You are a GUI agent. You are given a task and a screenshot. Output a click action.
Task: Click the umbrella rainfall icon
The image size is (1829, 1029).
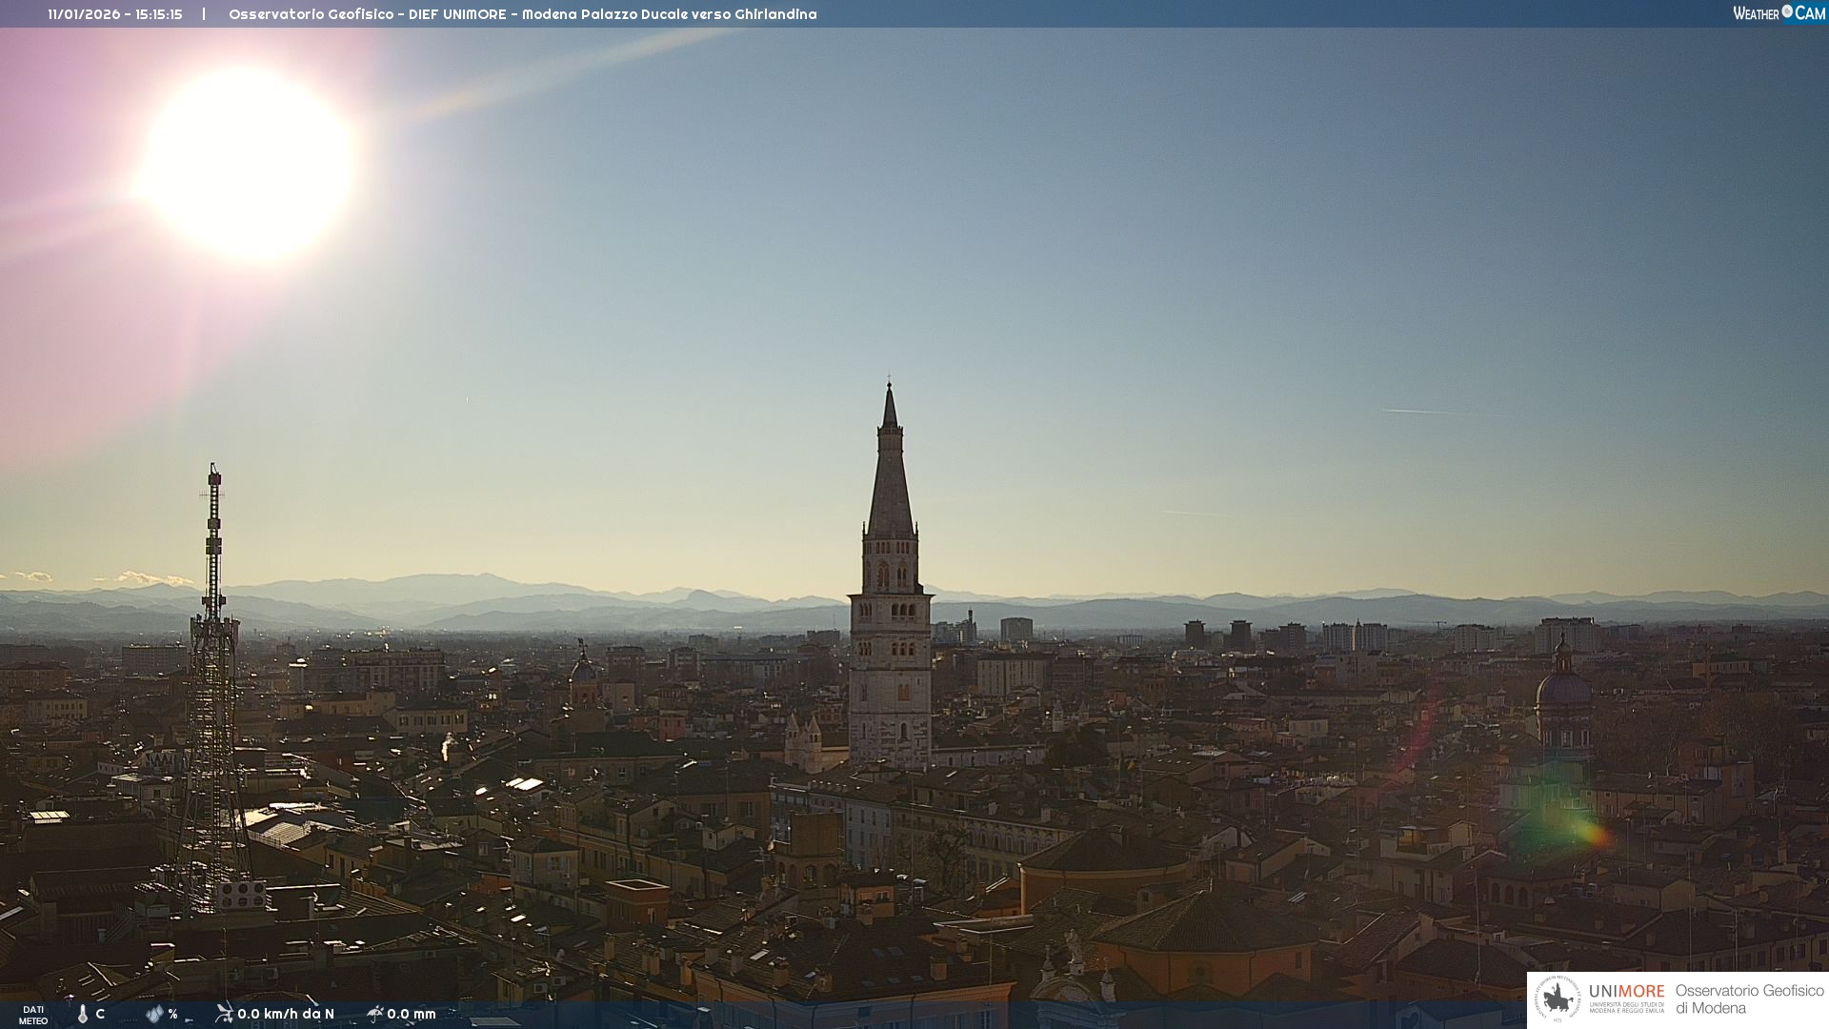coord(374,1014)
